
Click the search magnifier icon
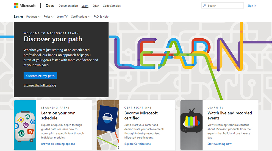click(x=205, y=5)
